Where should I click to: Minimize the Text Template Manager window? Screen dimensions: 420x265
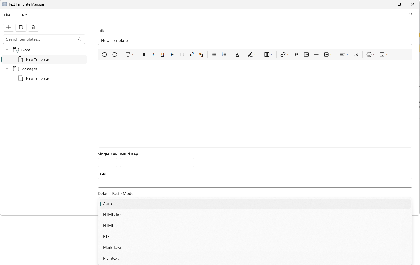(386, 4)
